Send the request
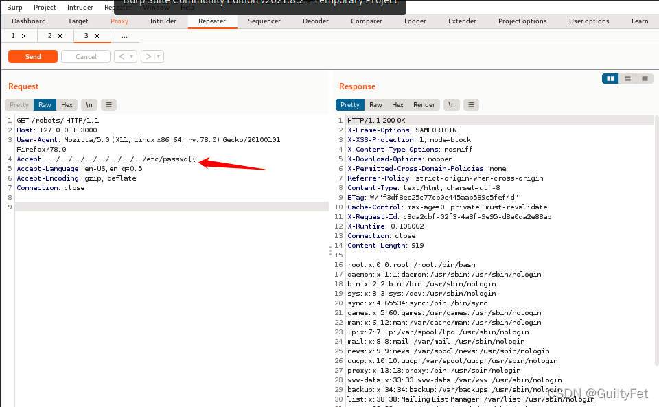Viewport: 659px width, 407px height. [33, 56]
